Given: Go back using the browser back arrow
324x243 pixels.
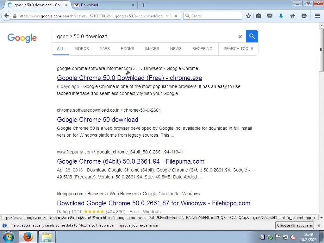Looking at the screenshot, I should pyautogui.click(x=6, y=16).
